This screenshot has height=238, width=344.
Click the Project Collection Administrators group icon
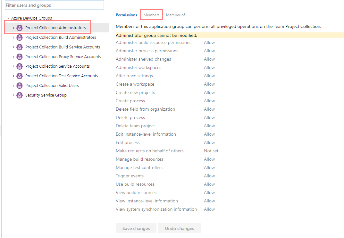point(20,28)
